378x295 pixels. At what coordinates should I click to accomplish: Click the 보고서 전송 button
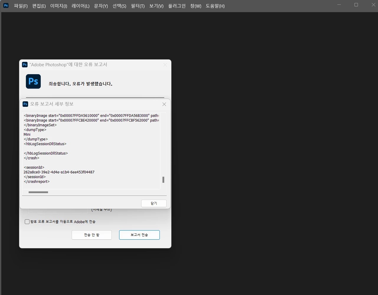click(139, 235)
